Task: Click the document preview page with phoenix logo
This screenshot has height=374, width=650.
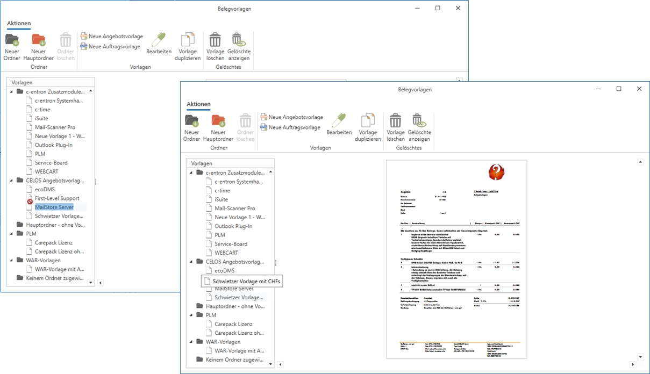Action: tap(456, 259)
